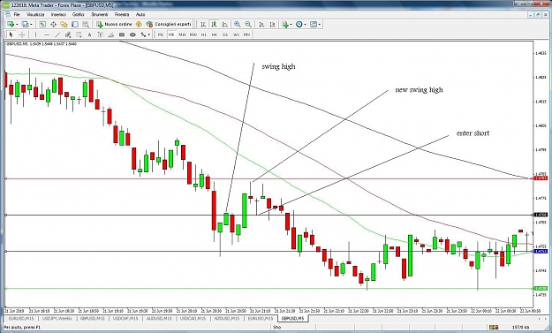Select the crosshair tool
The height and width of the screenshot is (333, 552).
tap(22, 34)
